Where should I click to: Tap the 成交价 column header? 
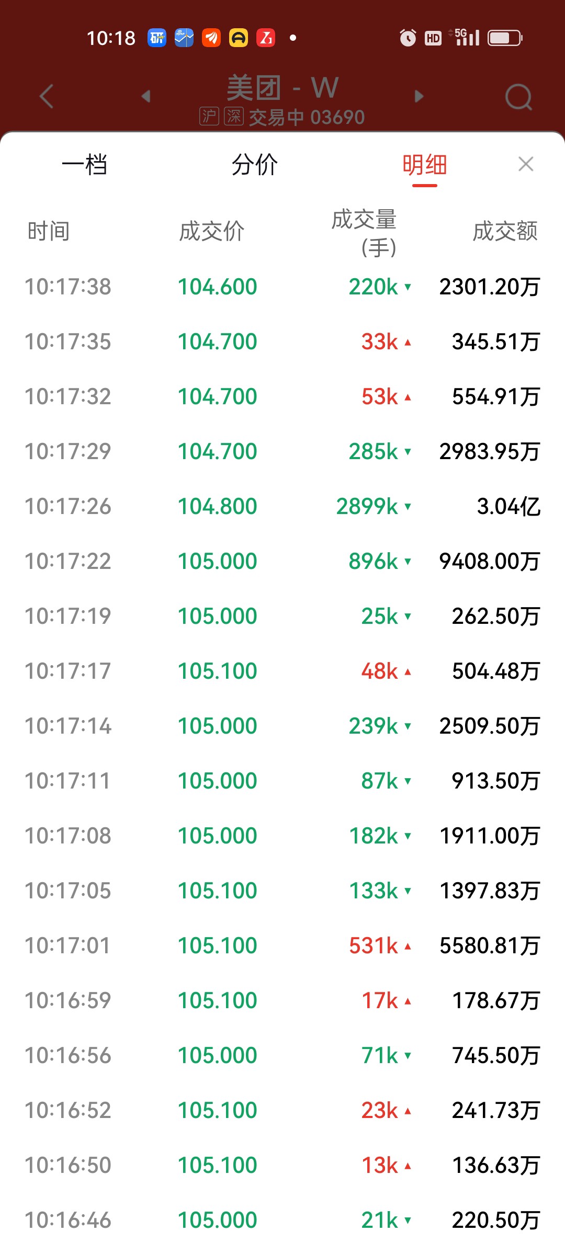pyautogui.click(x=212, y=231)
